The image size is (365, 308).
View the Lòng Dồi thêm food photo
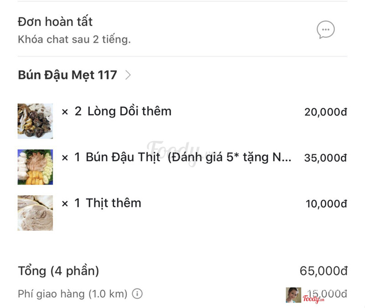tap(35, 121)
